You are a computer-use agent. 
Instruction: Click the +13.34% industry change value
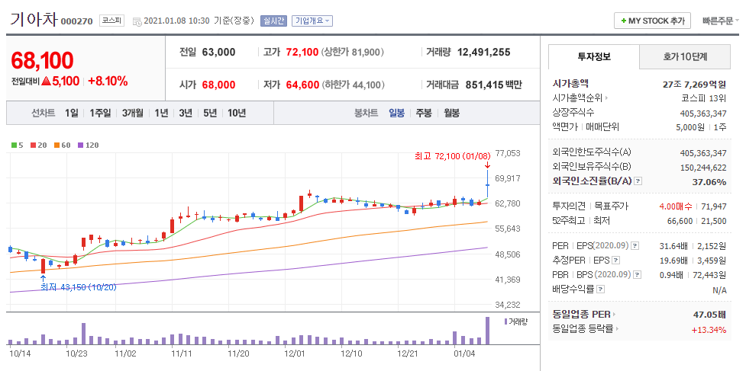point(709,330)
